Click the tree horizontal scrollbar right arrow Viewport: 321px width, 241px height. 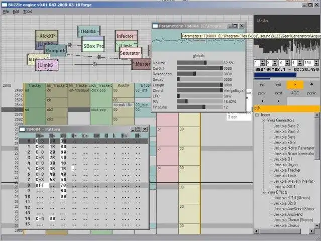click(x=311, y=231)
